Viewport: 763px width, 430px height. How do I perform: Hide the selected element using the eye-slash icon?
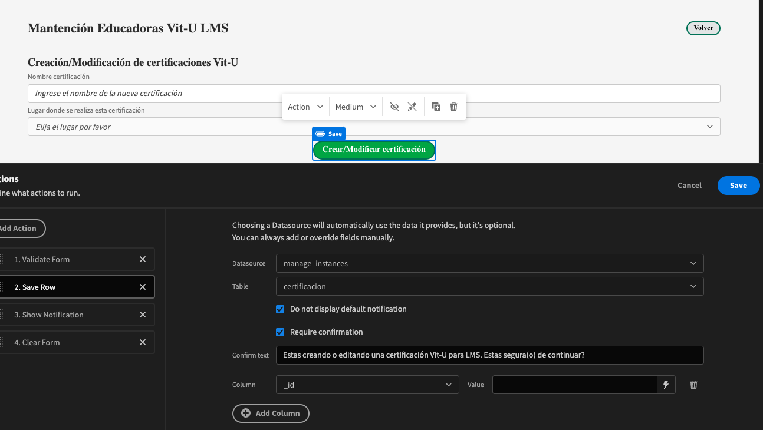[x=394, y=107]
